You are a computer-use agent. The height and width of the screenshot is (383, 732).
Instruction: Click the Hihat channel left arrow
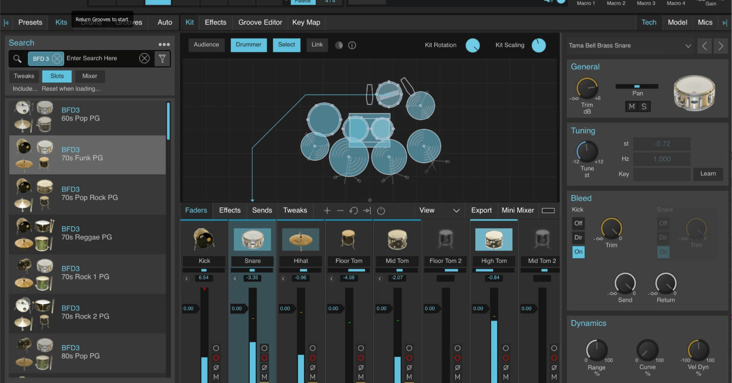tap(283, 278)
